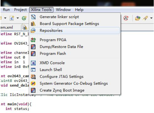Click the Generate linker script icon
The width and height of the screenshot is (154, 113).
pos(34,17)
